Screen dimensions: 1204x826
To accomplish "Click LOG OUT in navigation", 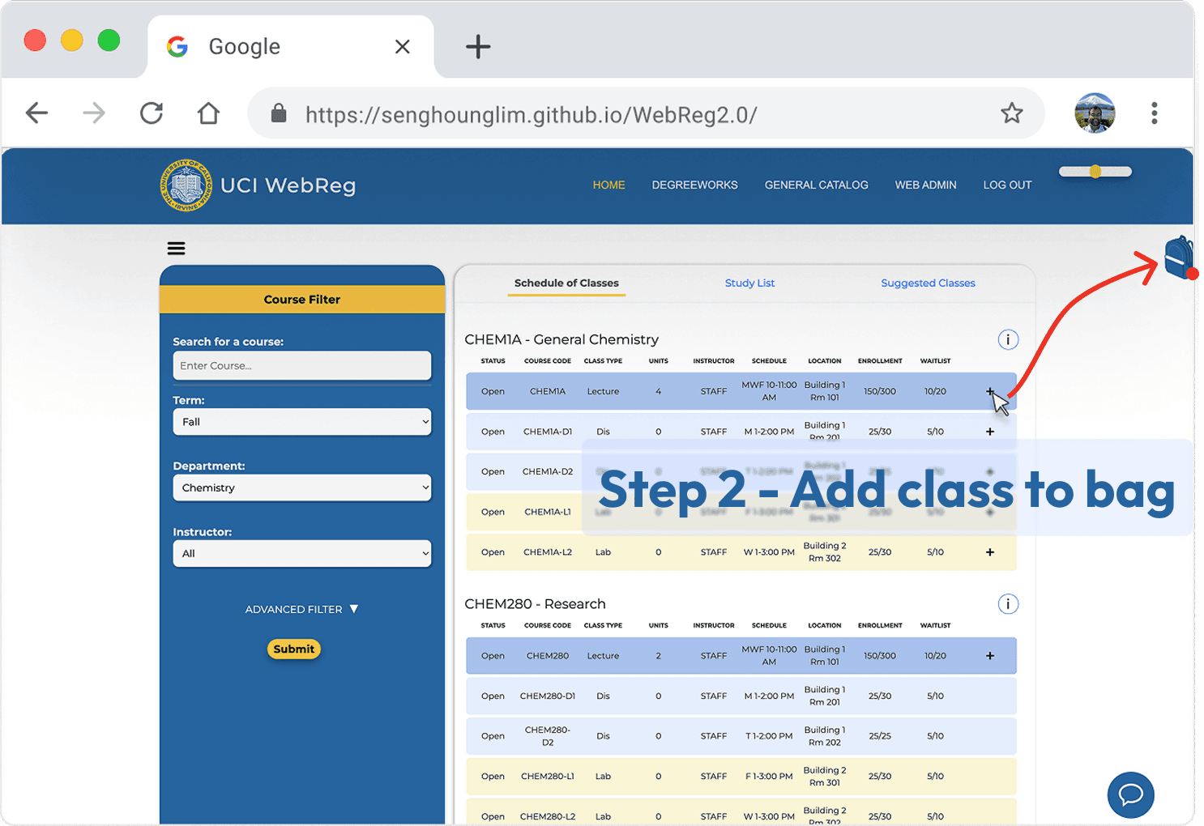I will (1007, 185).
